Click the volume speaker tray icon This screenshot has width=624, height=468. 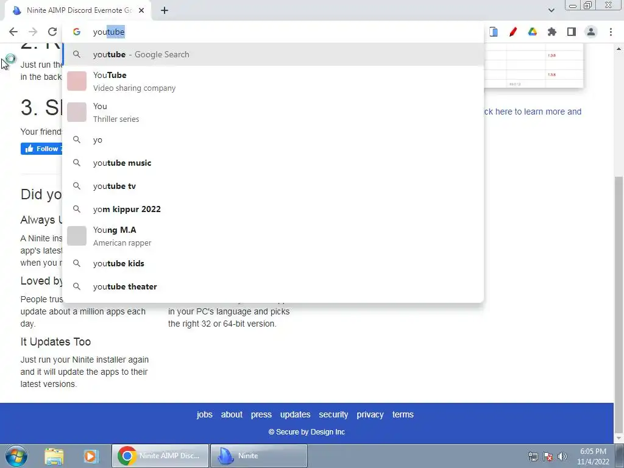[562, 456]
